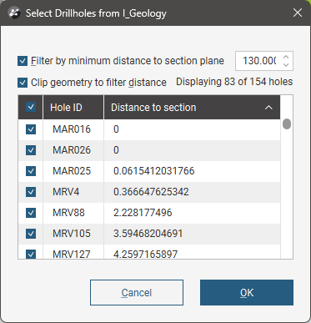Click the MAR016 distance value 0

[x=116, y=129]
